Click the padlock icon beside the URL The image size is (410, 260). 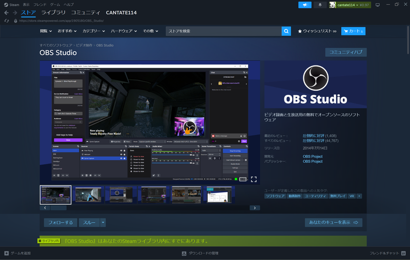pyautogui.click(x=15, y=20)
